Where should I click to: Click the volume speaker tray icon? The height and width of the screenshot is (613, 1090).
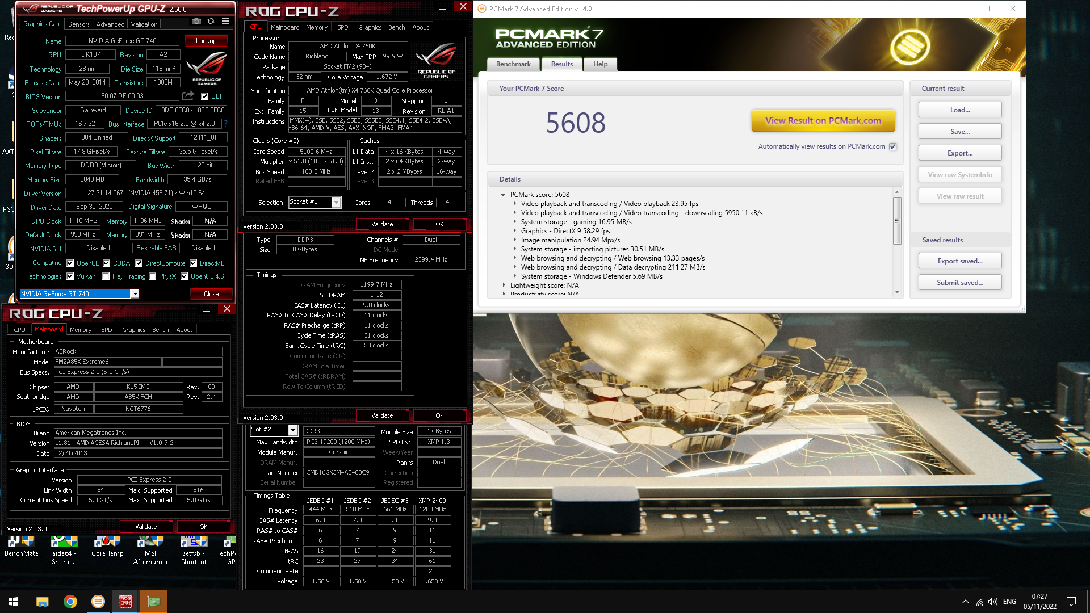coord(992,602)
